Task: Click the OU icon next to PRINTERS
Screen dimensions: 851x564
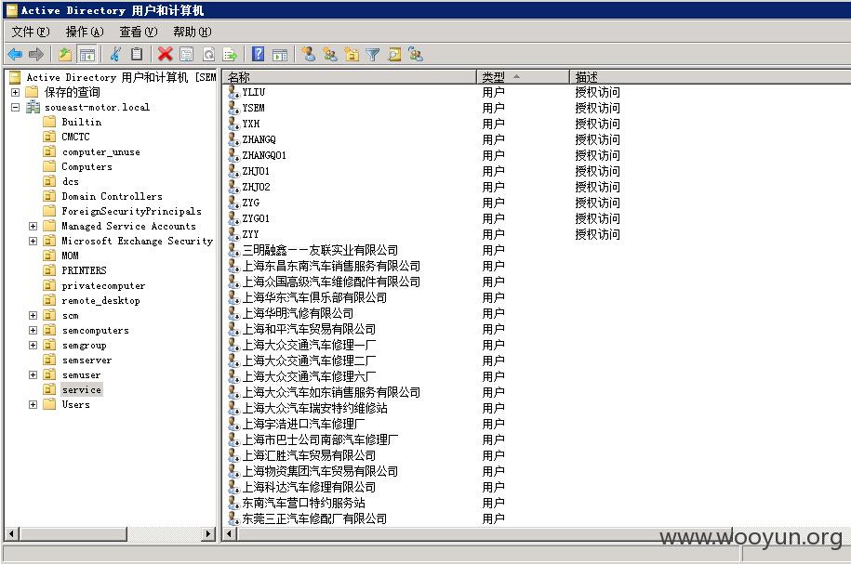Action: 49,270
